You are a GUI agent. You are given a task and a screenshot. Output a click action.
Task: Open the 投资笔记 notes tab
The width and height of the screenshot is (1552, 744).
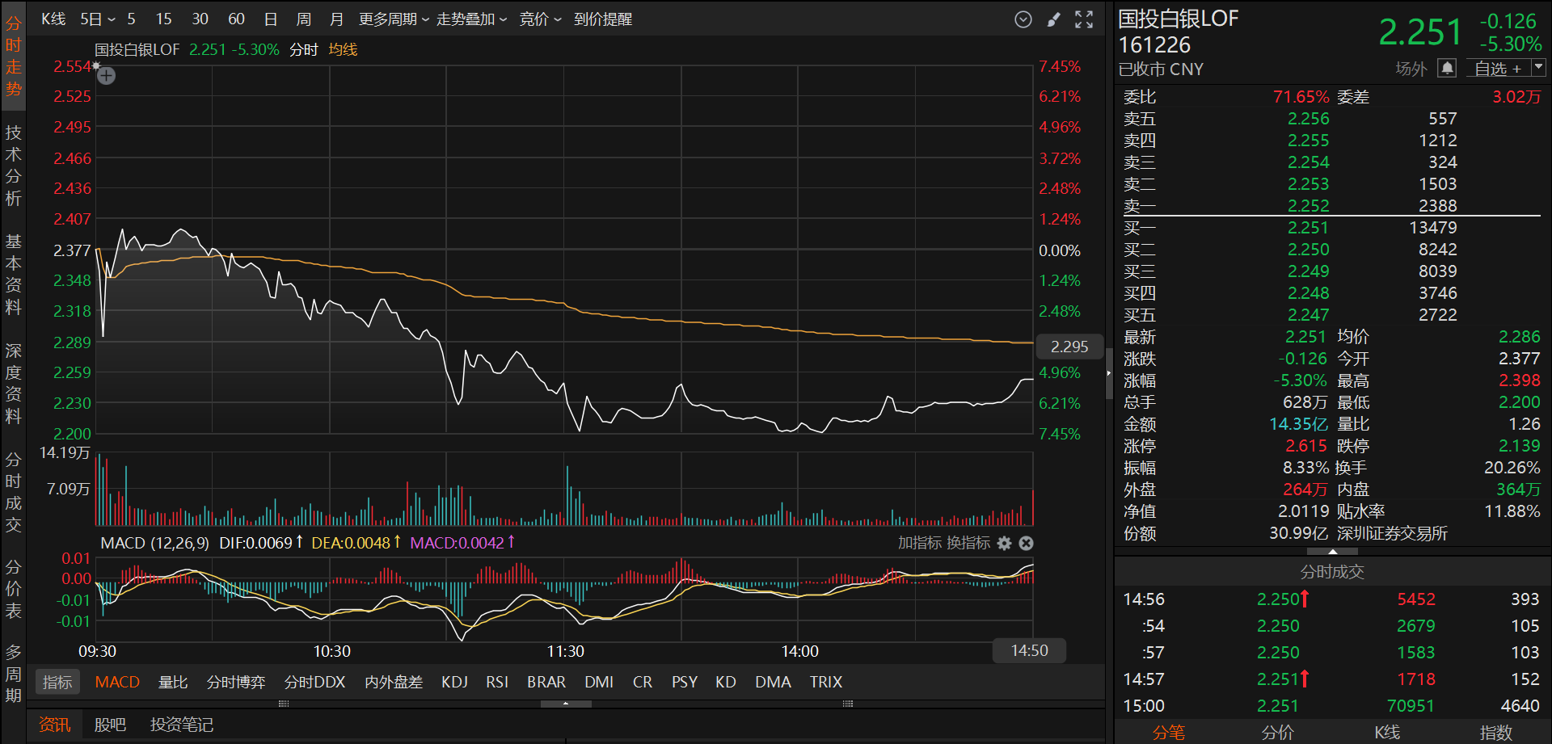click(x=182, y=725)
